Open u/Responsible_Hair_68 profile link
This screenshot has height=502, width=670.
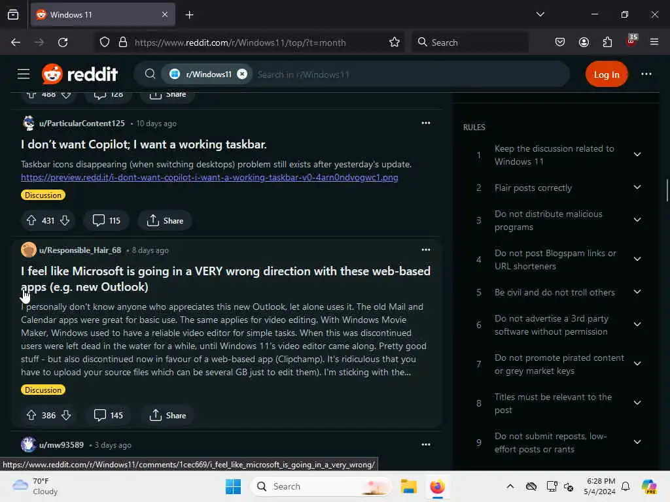tap(80, 250)
